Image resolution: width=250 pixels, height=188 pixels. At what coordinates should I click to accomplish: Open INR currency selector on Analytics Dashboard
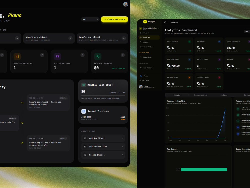tap(247, 32)
